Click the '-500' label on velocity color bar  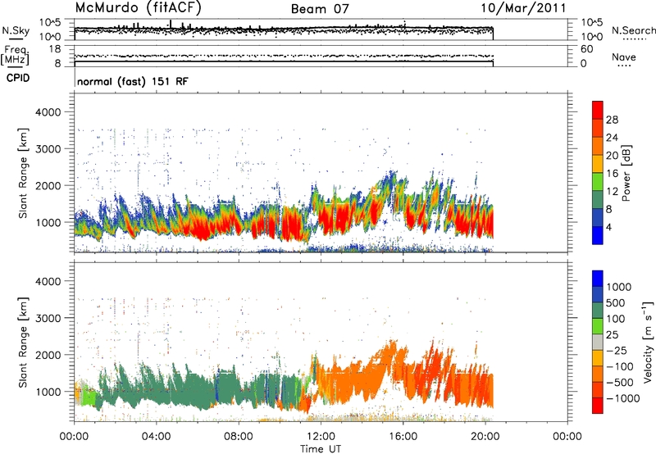620,383
